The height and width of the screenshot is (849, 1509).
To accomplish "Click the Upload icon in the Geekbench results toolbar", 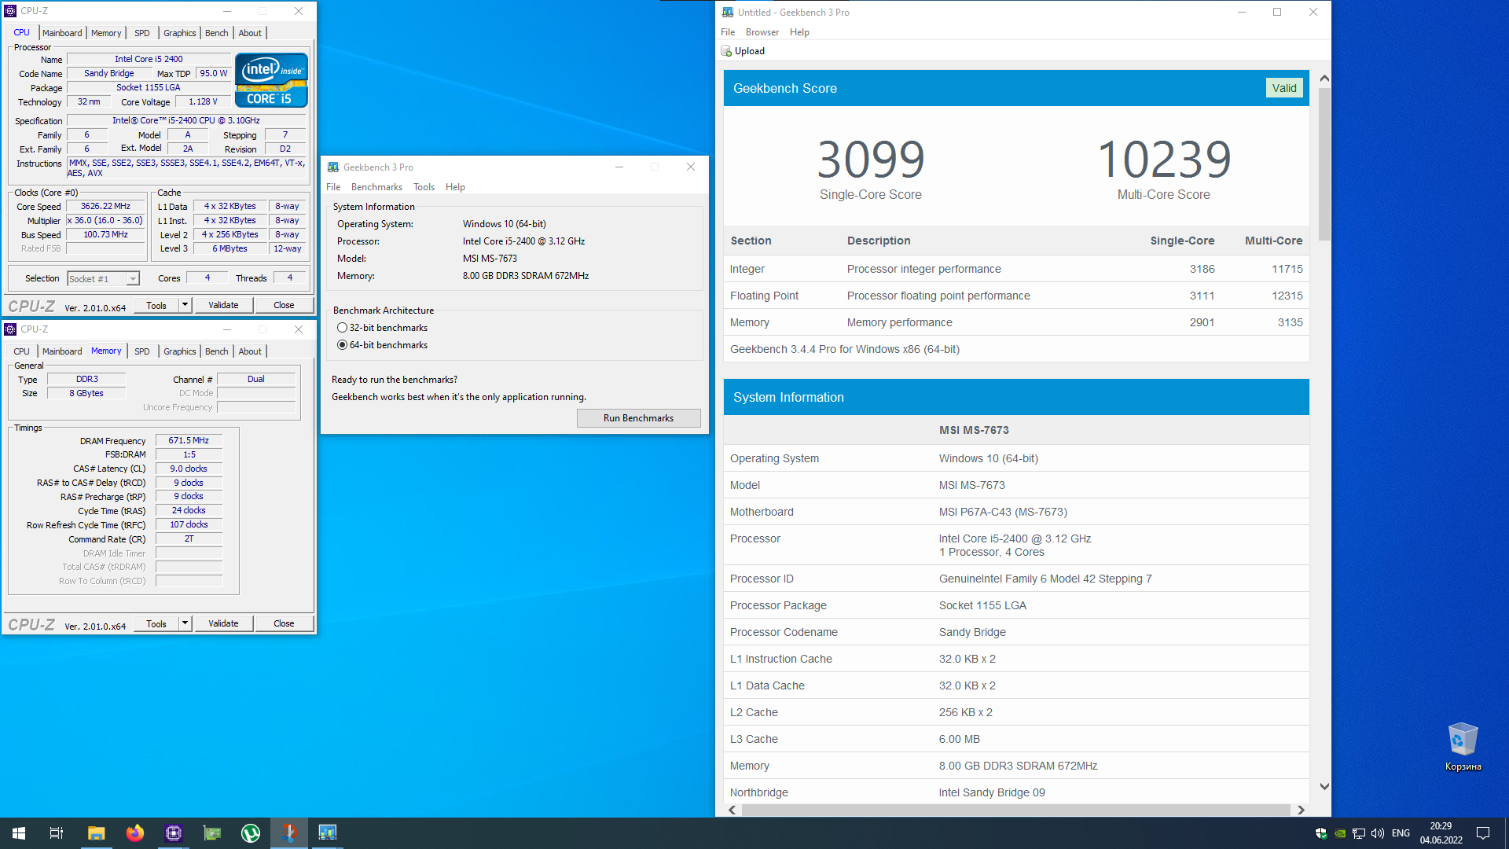I will (x=726, y=51).
